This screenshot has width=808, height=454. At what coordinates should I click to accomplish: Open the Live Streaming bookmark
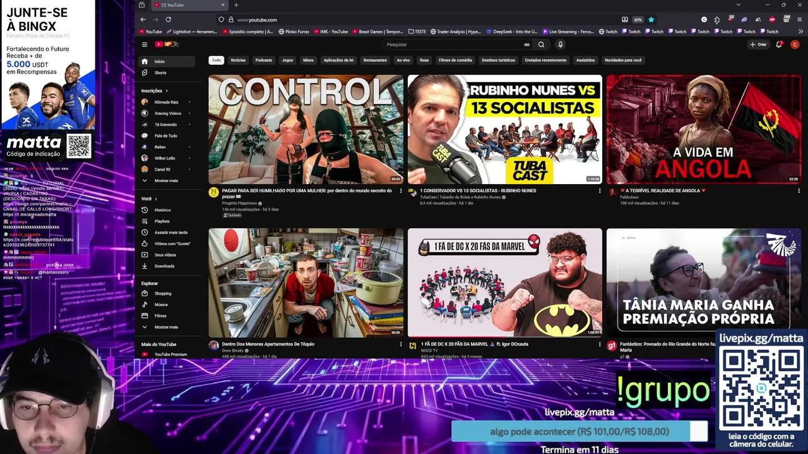568,32
